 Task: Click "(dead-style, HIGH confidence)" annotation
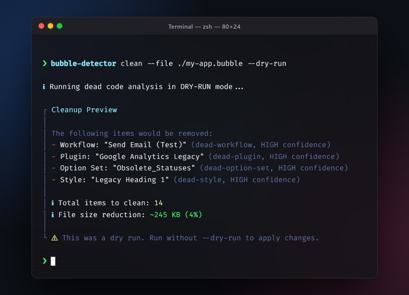237,180
